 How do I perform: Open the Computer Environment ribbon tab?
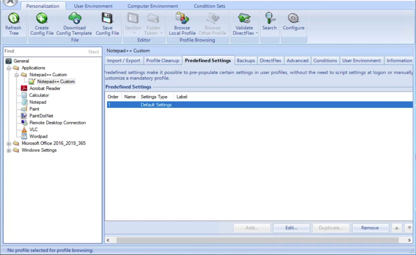[x=153, y=6]
